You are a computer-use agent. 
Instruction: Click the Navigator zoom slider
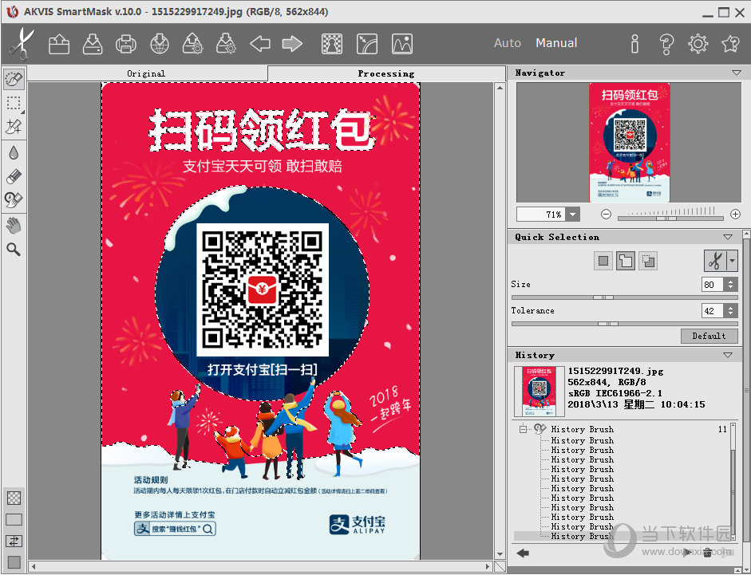670,219
